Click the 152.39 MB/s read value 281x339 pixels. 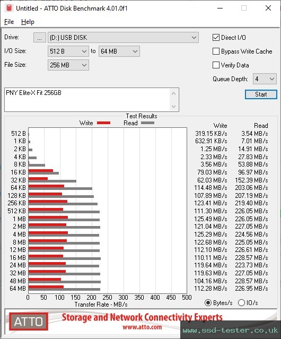point(251,180)
